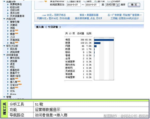Open 周月分析 in the sidebar
Image resolution: width=150 pixels, height=119 pixels.
click(15, 13)
